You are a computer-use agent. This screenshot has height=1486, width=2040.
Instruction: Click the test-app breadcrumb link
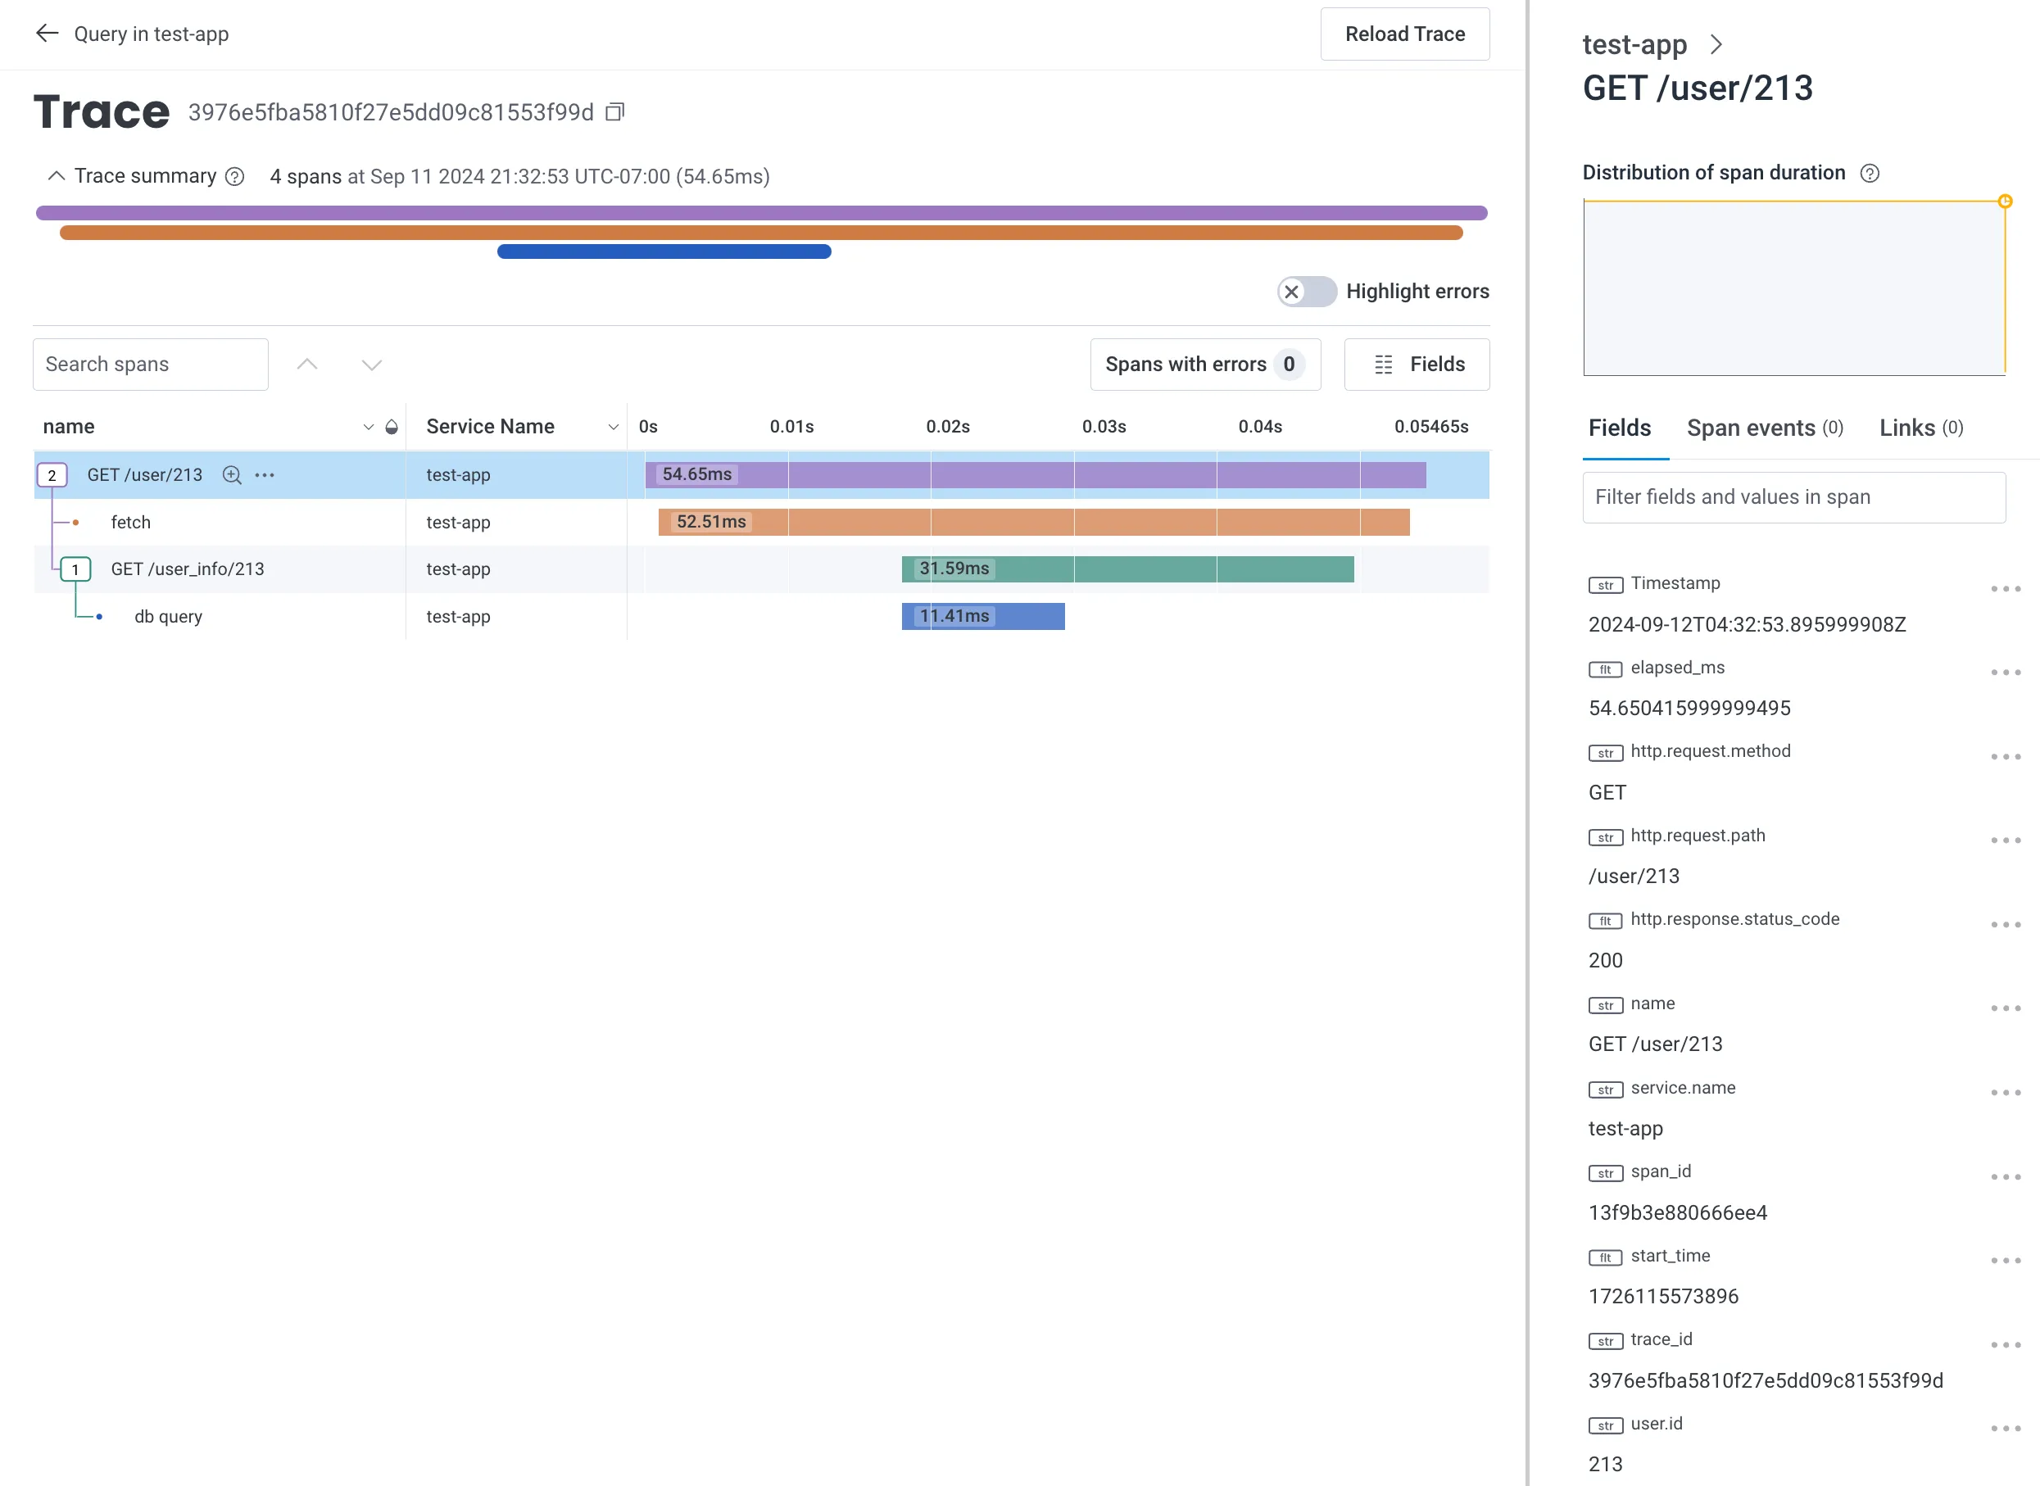pyautogui.click(x=1634, y=44)
